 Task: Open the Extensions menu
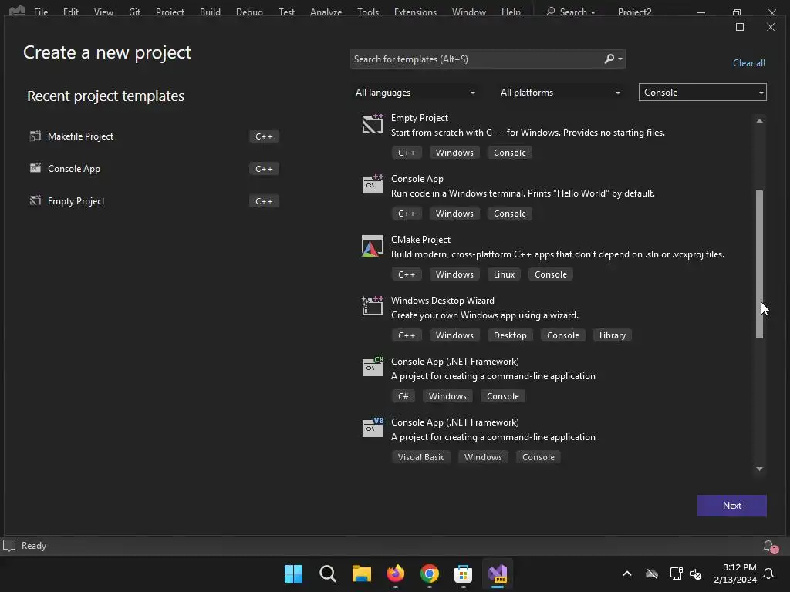click(x=415, y=12)
